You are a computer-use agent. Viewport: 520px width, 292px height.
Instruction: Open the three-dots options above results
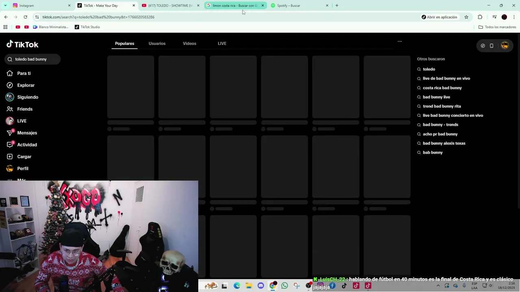point(400,41)
